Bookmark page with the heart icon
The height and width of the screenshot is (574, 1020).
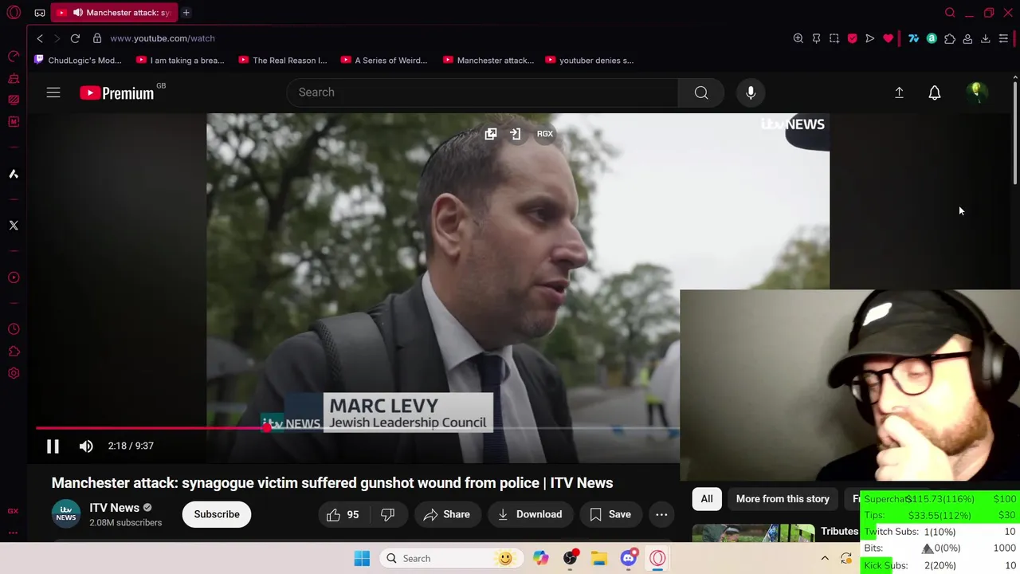(889, 38)
